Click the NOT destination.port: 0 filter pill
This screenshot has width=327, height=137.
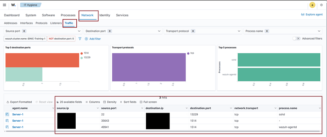(x=61, y=39)
